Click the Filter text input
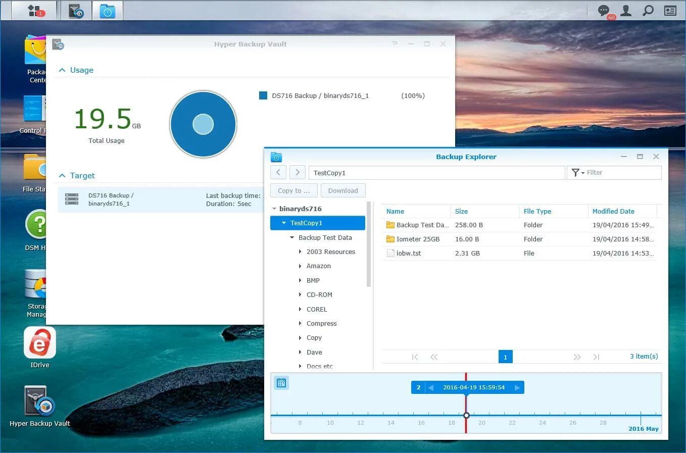The width and height of the screenshot is (686, 453). 623,173
